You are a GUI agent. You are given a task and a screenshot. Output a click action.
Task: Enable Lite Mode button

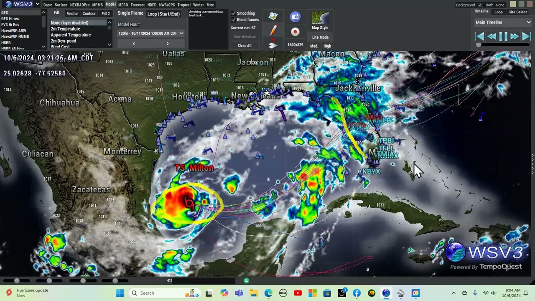[320, 37]
